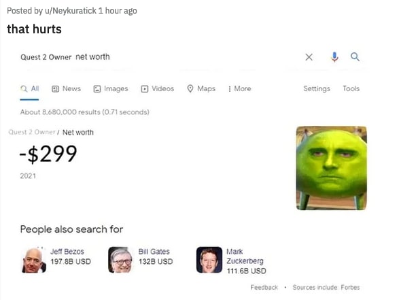Image resolution: width=399 pixels, height=300 pixels.
Task: Select the All results tab
Action: pyautogui.click(x=29, y=88)
